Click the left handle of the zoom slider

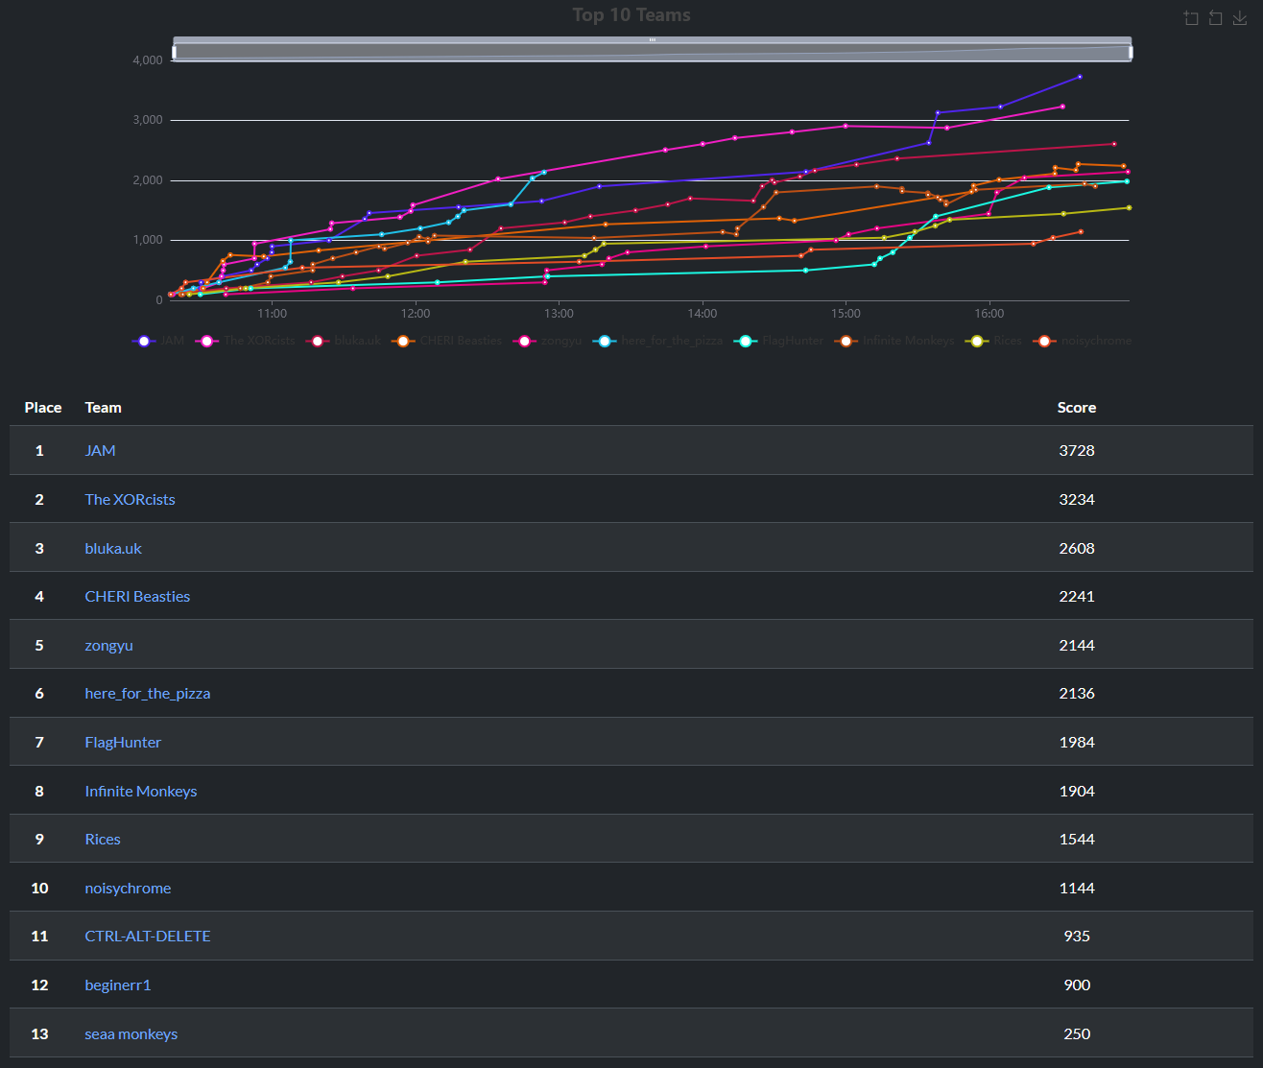pyautogui.click(x=174, y=52)
